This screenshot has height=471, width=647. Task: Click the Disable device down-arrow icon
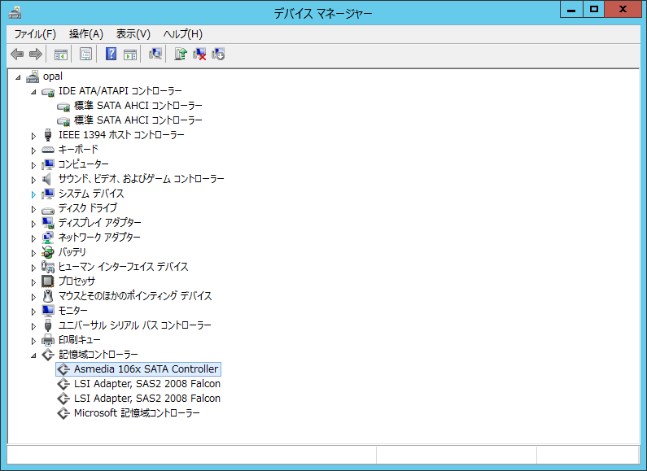pyautogui.click(x=218, y=54)
